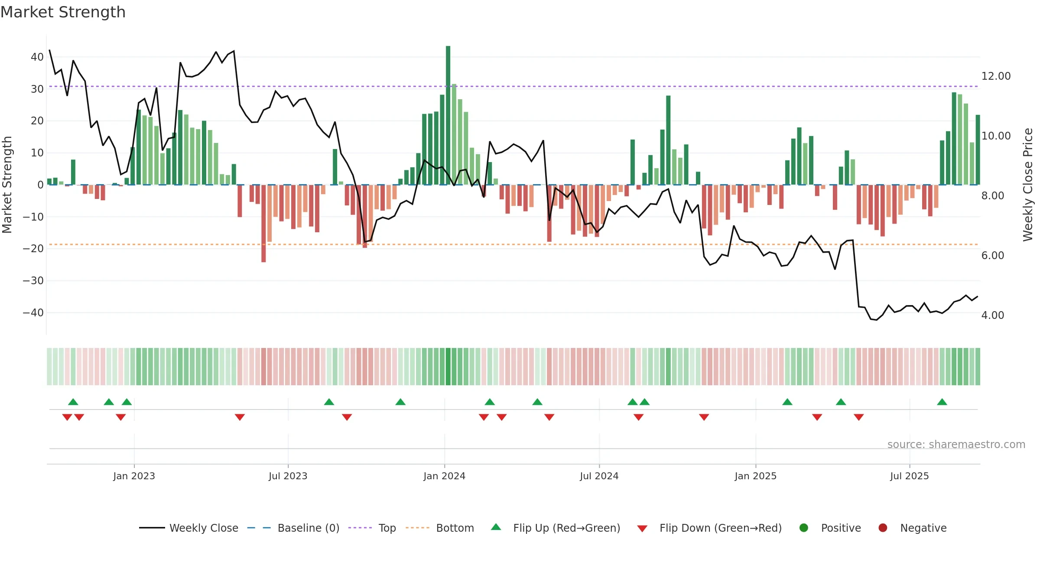The image size is (1040, 585).
Task: Click the 10.00 price axis label
Action: point(996,136)
